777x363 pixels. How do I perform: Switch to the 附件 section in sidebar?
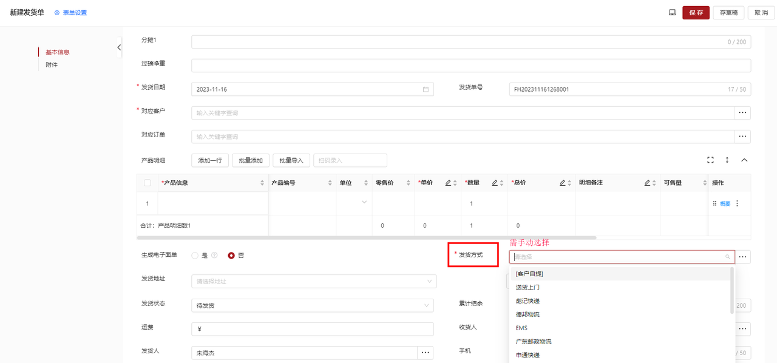(x=52, y=65)
